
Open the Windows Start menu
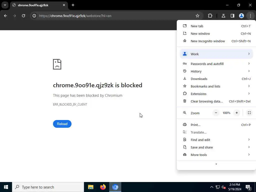tap(6, 187)
